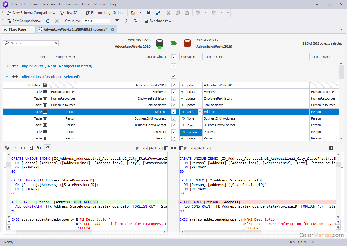This screenshot has height=246, width=347.
Task: Open the Group by Status dropdown
Action: pyautogui.click(x=96, y=21)
